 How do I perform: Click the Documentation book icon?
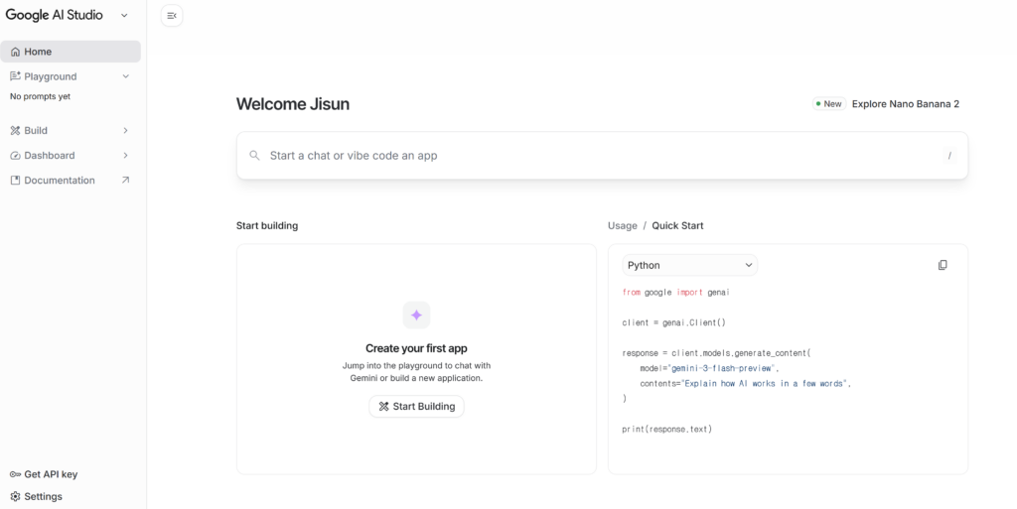16,181
